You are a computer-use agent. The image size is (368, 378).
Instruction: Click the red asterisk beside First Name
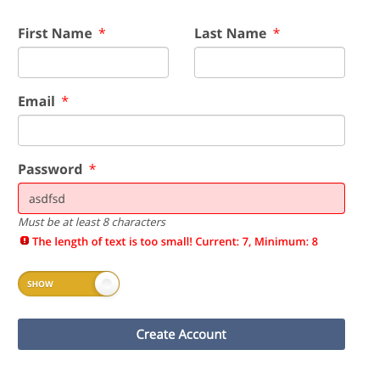click(x=102, y=31)
